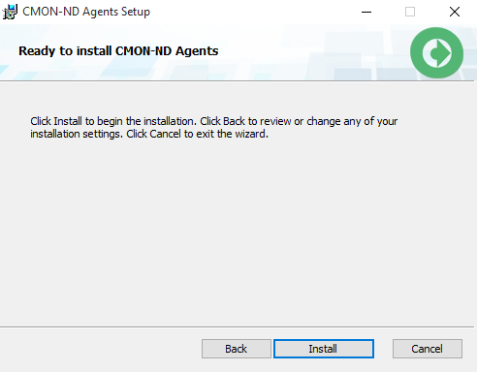The height and width of the screenshot is (372, 477).
Task: Minimize the CMON-ND Agents Setup window
Action: click(x=366, y=12)
